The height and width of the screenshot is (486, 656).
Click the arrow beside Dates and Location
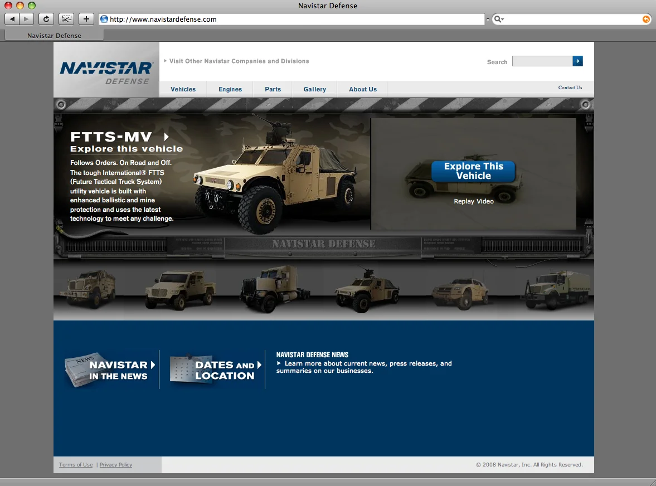259,365
